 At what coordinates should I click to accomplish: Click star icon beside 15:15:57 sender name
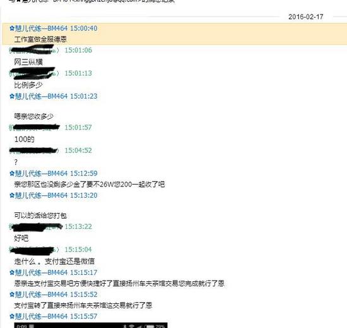coord(12,317)
